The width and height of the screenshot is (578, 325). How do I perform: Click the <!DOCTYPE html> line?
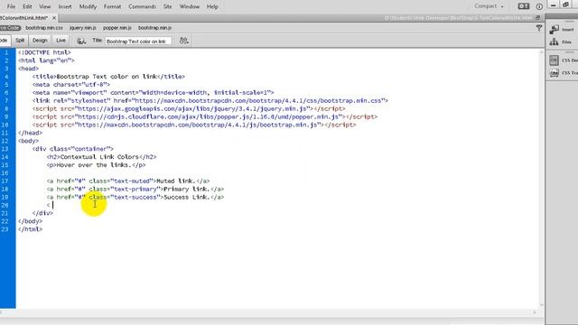[x=44, y=52]
